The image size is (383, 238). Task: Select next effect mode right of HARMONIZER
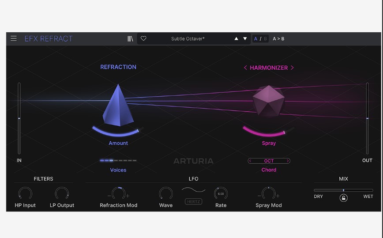click(x=292, y=68)
